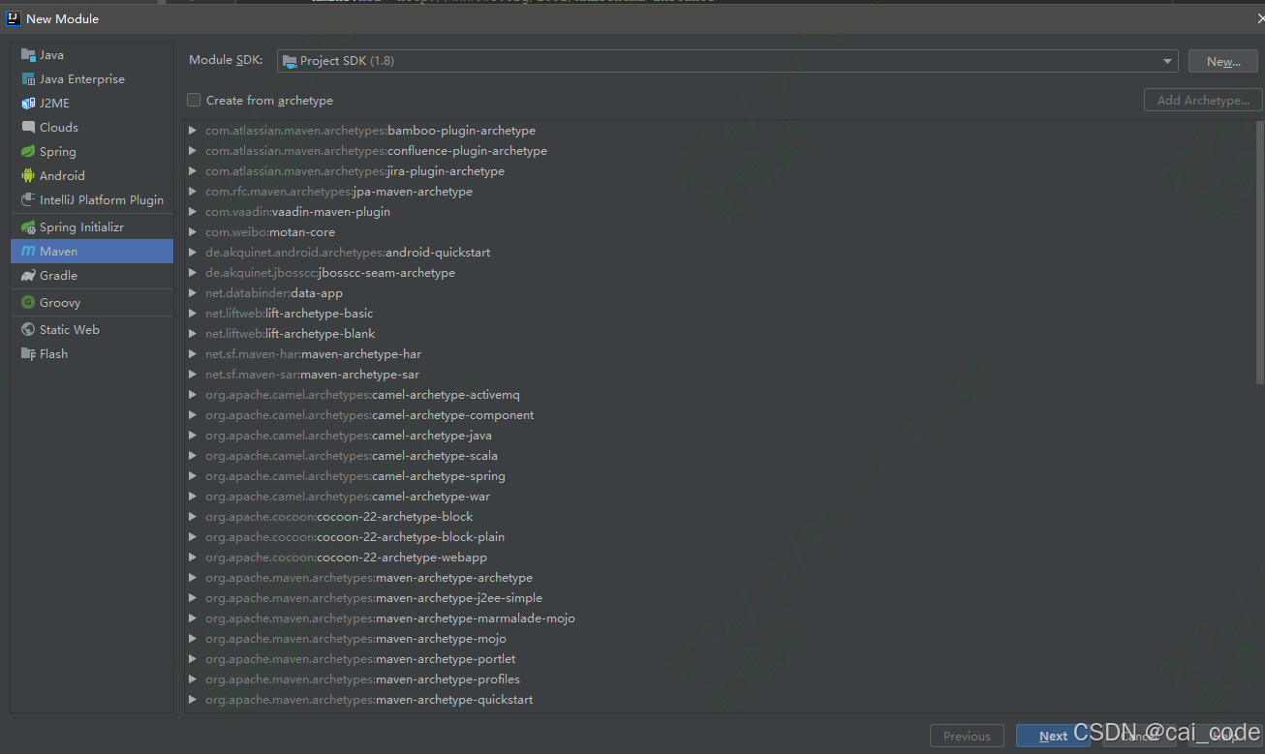This screenshot has height=754, width=1265.
Task: Click the Flash module icon
Action: coord(28,354)
